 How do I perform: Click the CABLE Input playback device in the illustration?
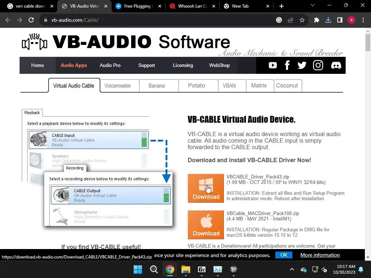pyautogui.click(x=89, y=140)
